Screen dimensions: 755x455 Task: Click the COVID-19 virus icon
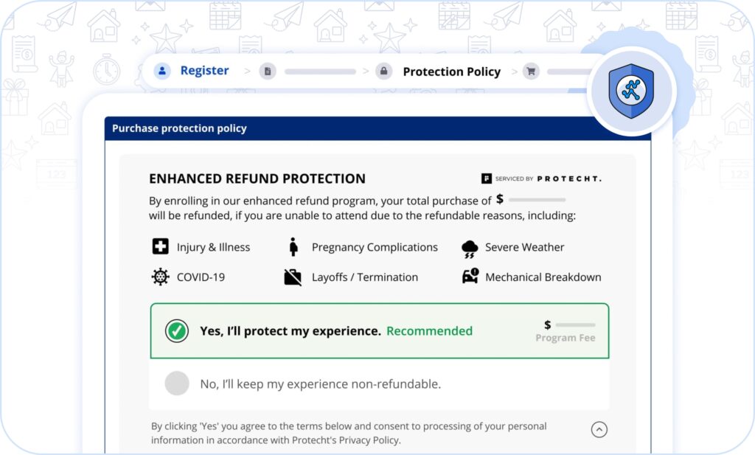[x=160, y=277]
